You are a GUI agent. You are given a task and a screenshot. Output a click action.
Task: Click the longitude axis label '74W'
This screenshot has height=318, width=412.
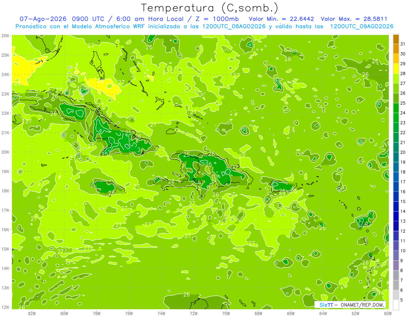(x=161, y=313)
